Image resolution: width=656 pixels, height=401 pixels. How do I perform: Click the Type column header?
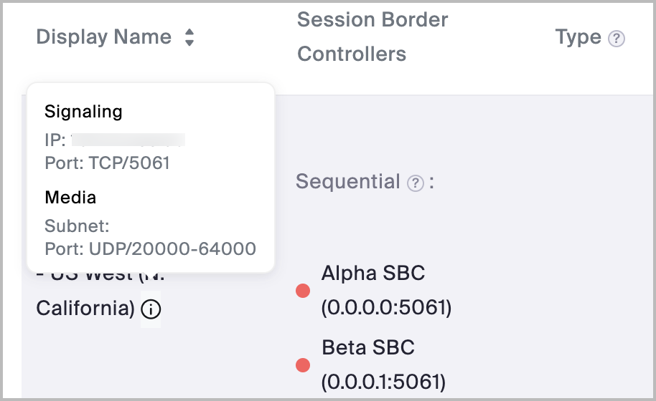tap(578, 37)
